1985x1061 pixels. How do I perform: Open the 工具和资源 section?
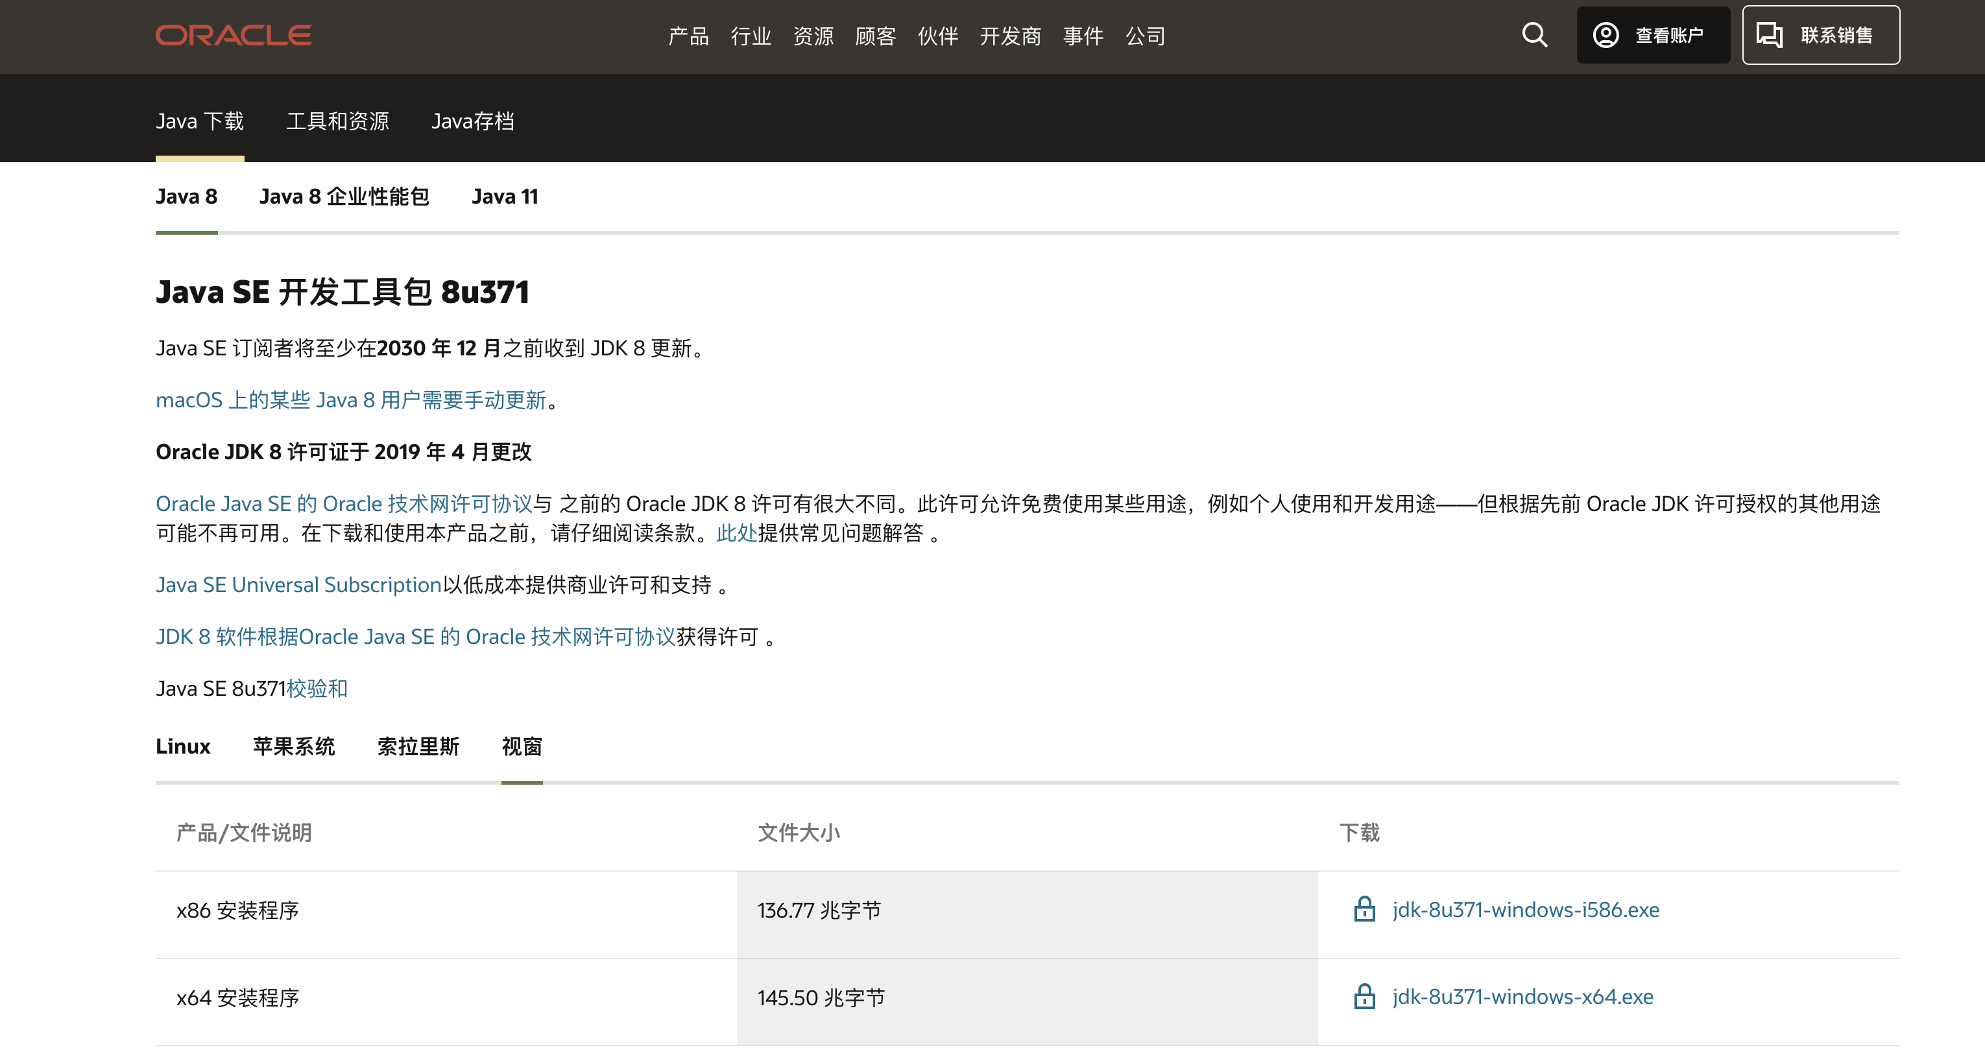337,121
